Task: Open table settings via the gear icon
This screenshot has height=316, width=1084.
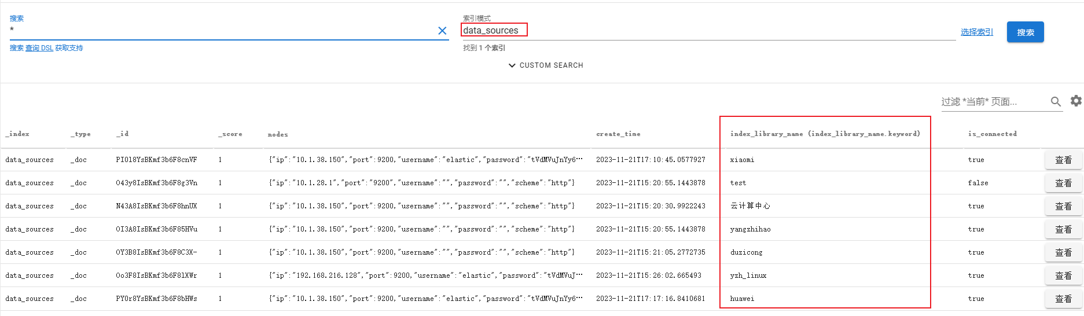Action: click(1076, 101)
